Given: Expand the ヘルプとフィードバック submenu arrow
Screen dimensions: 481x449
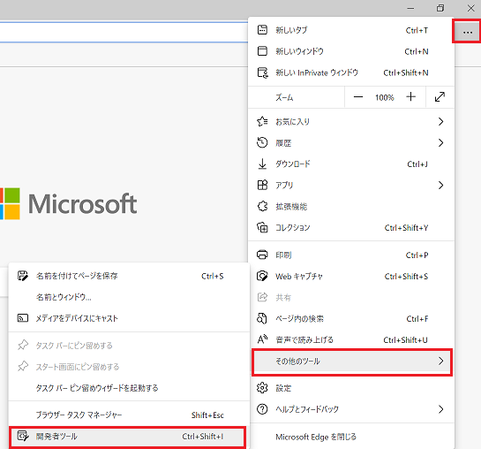Looking at the screenshot, I should click(x=440, y=408).
